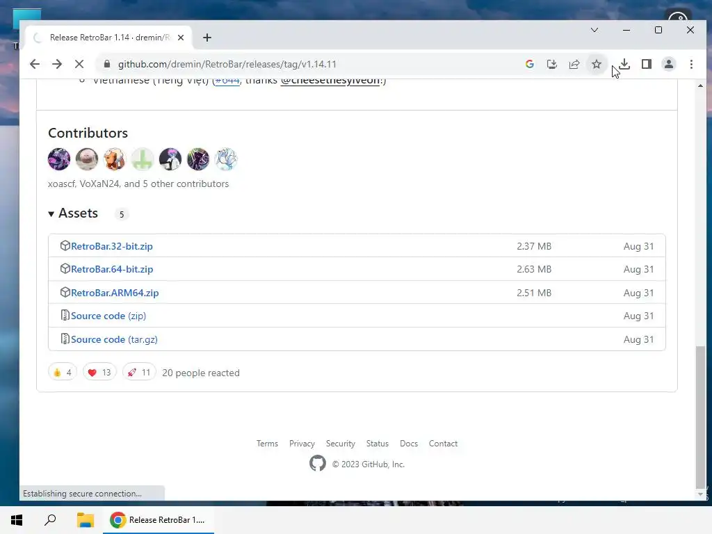Open a new browser tab

tap(207, 38)
